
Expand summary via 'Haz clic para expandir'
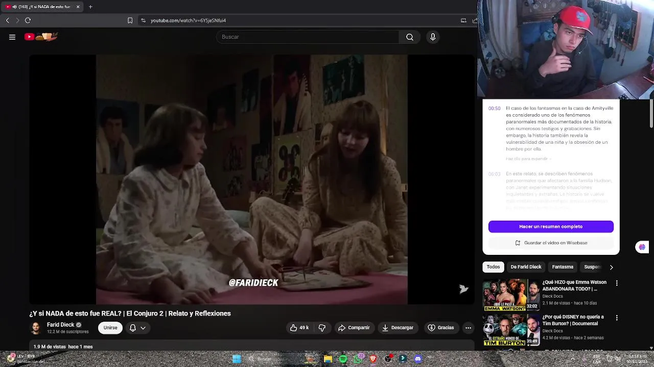pyautogui.click(x=527, y=159)
